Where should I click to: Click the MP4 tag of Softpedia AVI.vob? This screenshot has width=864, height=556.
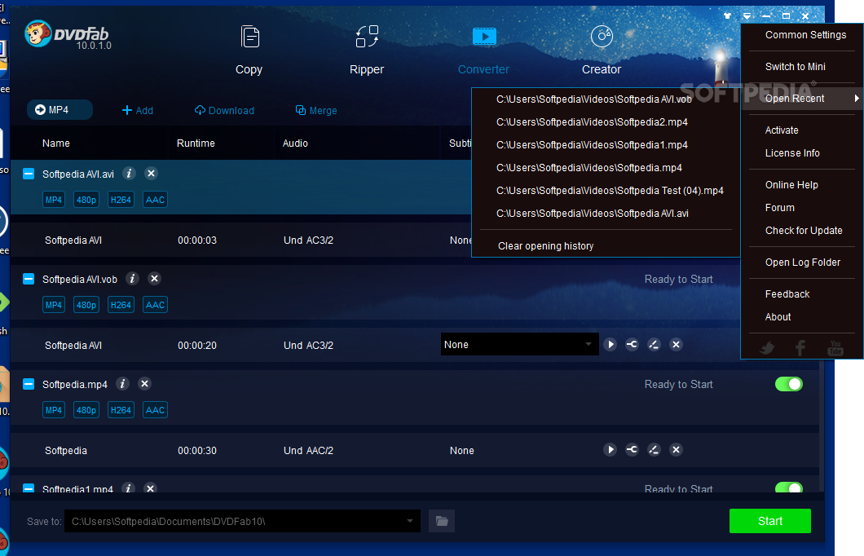[54, 305]
